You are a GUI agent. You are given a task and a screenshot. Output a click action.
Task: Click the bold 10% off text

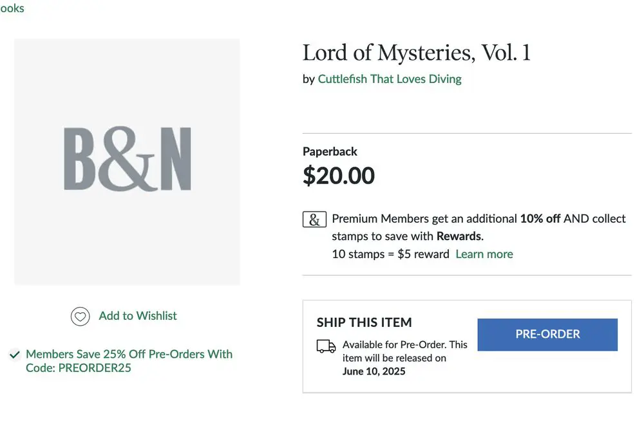[540, 219]
